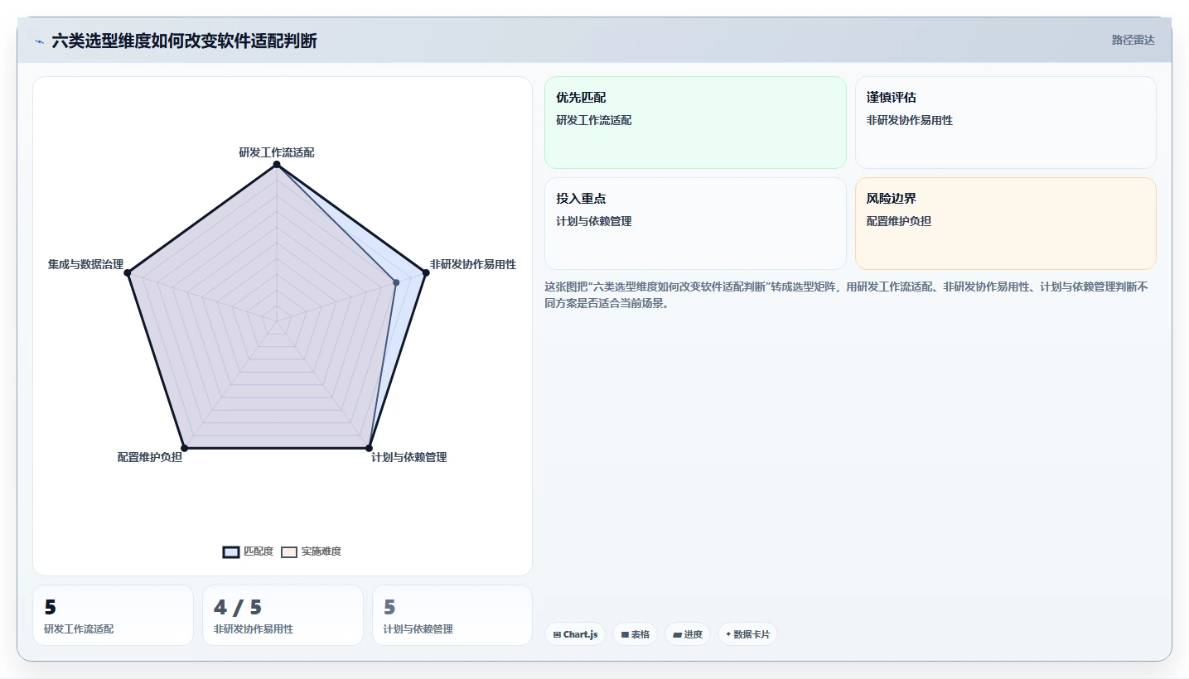This screenshot has width=1189, height=679.
Task: Select the Chart.js tag chip
Action: pos(575,634)
